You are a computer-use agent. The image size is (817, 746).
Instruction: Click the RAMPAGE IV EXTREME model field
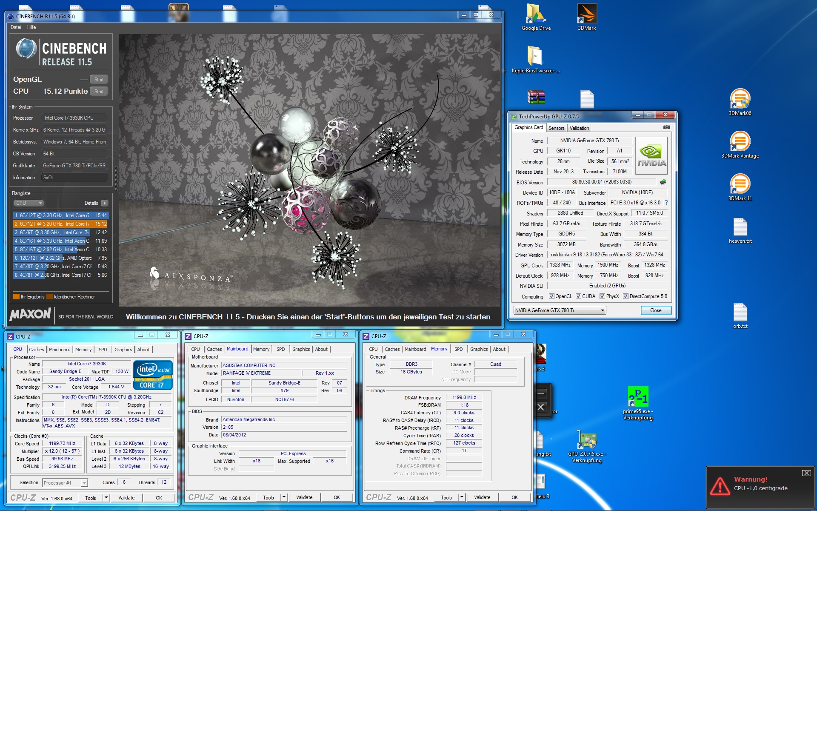point(261,373)
